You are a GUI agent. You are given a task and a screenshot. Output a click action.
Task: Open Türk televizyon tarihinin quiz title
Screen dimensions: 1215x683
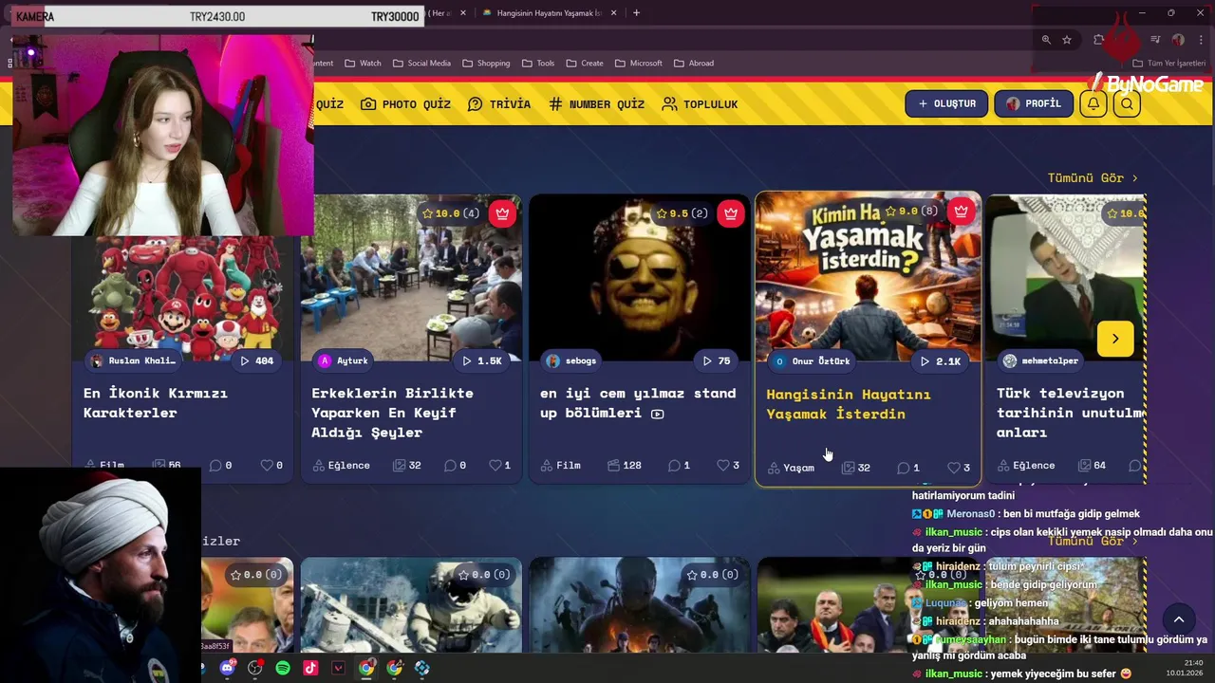[1069, 413]
